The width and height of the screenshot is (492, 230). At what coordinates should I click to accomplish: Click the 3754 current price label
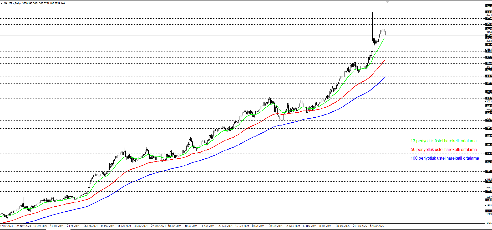tap(489, 35)
